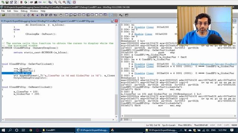The height and width of the screenshot is (133, 238).
Task: Click the Enable link for breakpoint 0
Action: pyautogui.click(x=139, y=34)
